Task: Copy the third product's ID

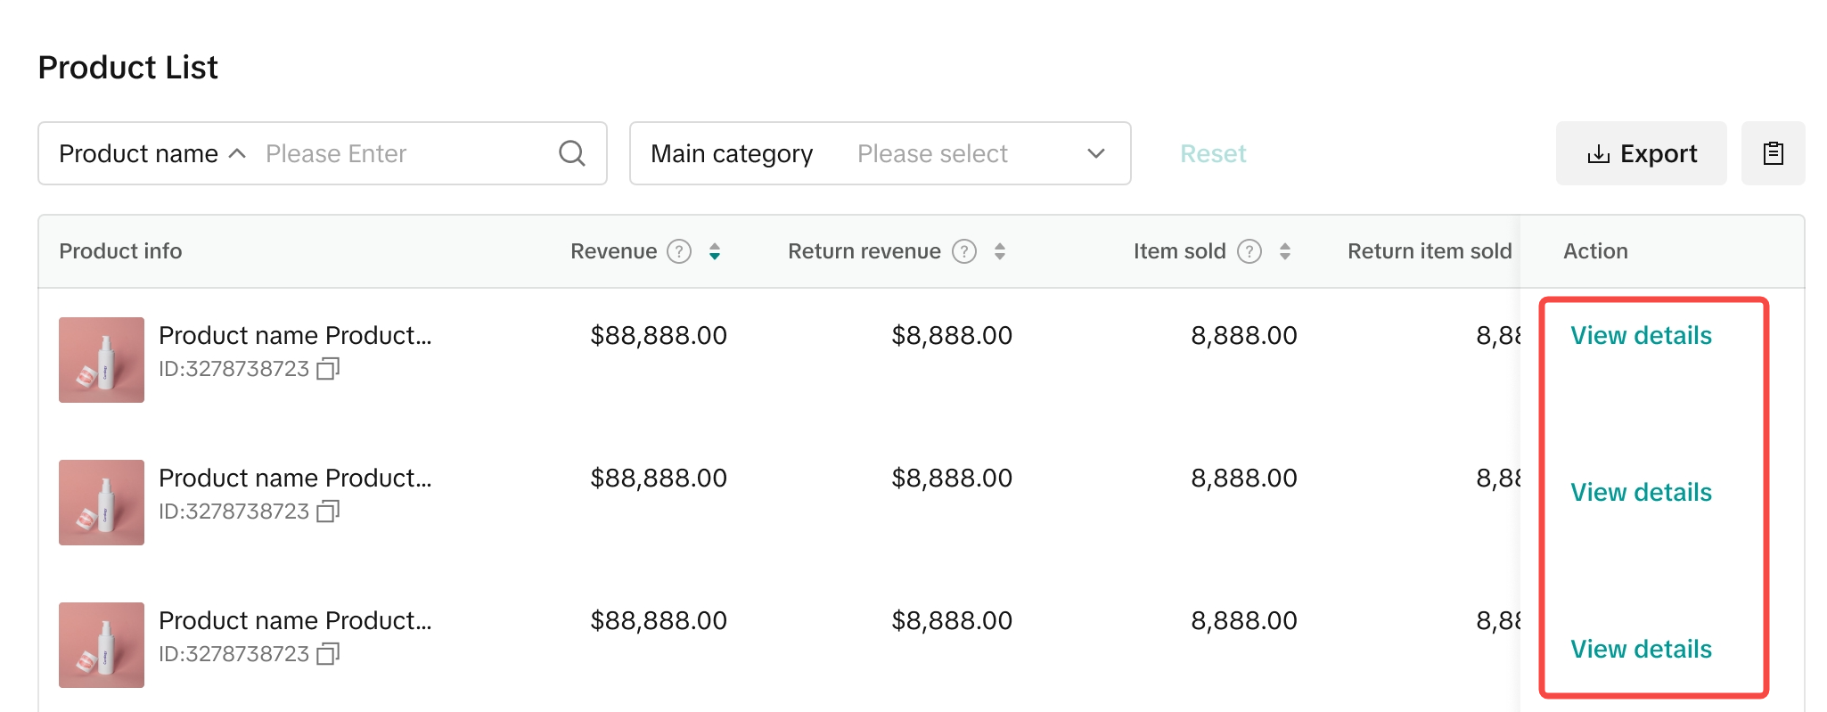Action: [x=328, y=654]
